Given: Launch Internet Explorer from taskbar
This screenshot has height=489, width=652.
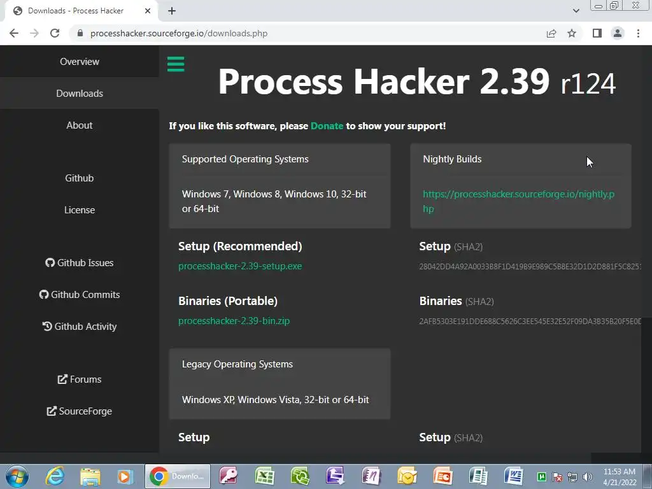Looking at the screenshot, I should pos(55,476).
